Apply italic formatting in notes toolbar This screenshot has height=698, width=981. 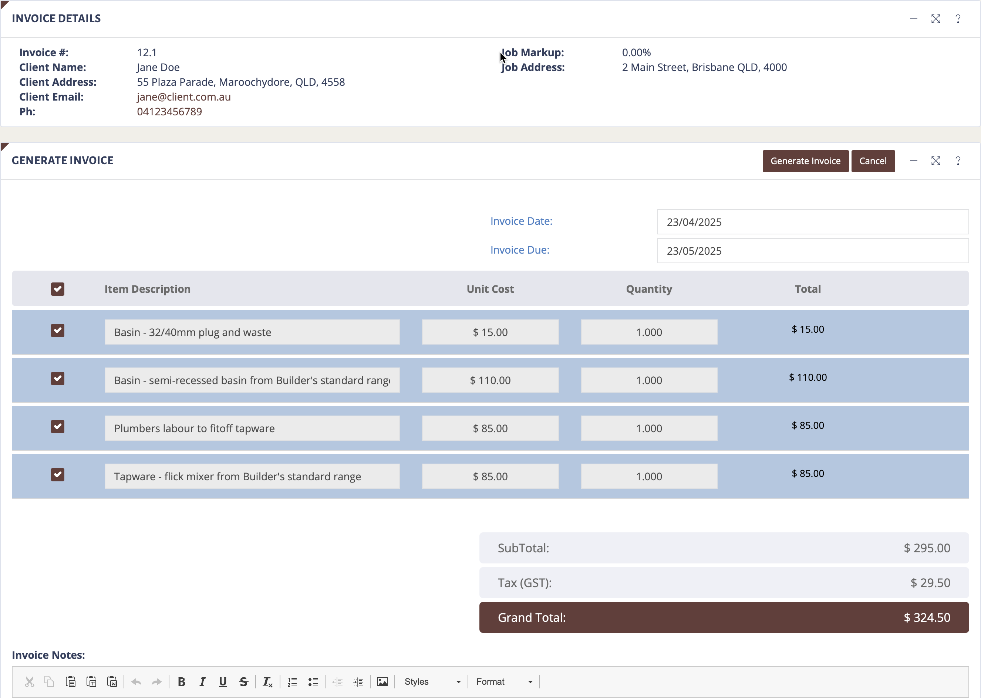pyautogui.click(x=202, y=682)
